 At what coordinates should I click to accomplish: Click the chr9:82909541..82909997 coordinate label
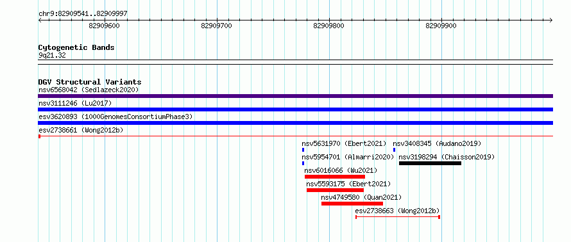(x=83, y=14)
